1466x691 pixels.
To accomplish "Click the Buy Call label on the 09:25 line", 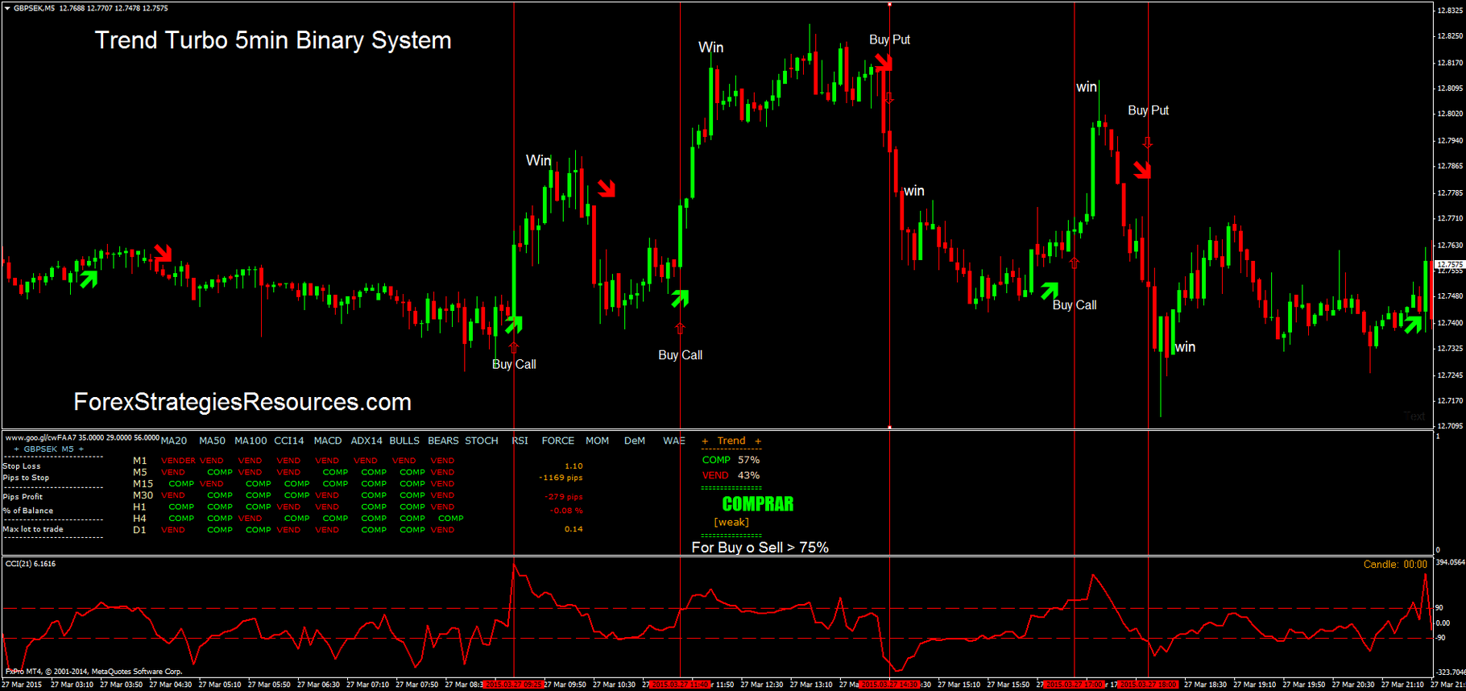I will 514,364.
